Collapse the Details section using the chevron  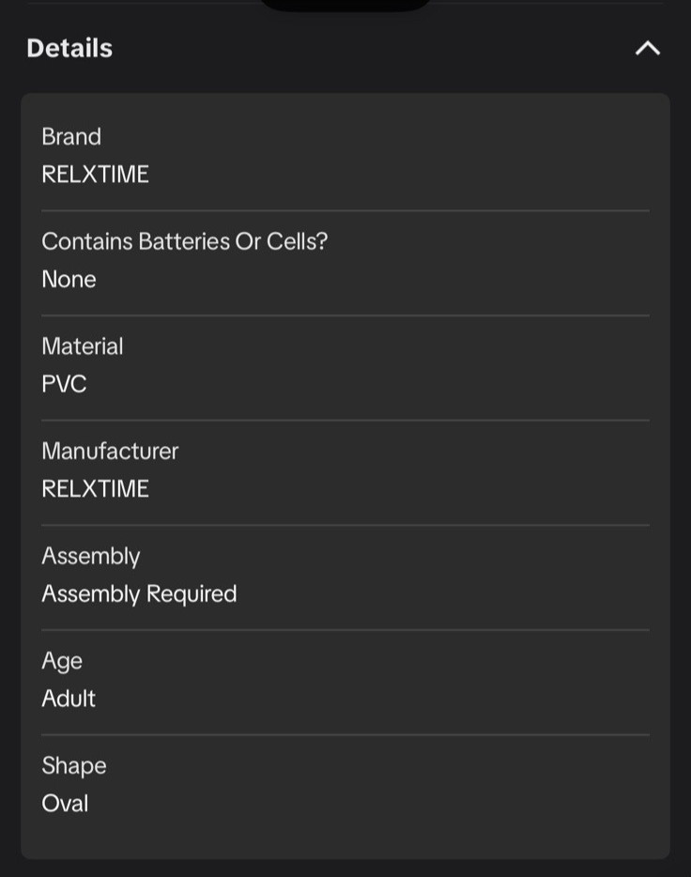click(x=647, y=48)
